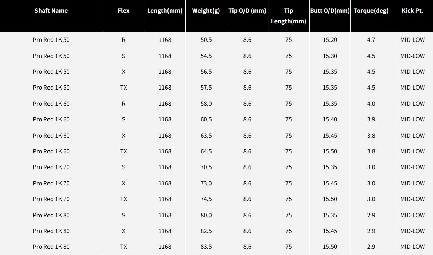This screenshot has width=433, height=255.
Task: Select the Torque(deg) column header
Action: point(371,11)
